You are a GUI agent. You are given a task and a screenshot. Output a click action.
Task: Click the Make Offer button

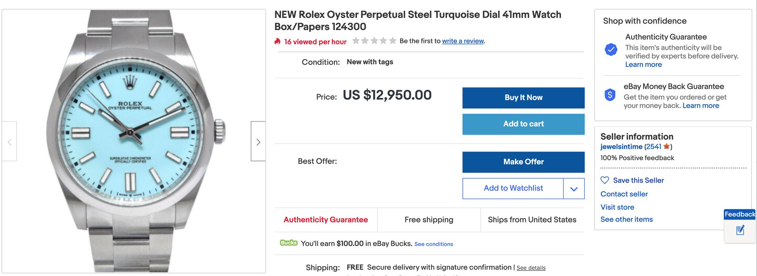(x=523, y=162)
